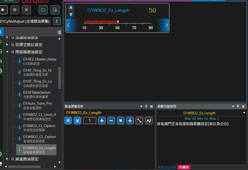This screenshot has height=170, width=248.
Task: Click the minus button in 數值調整面板
Action: 111,121
